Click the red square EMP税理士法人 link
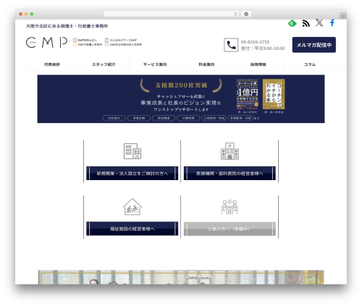 [85, 40]
